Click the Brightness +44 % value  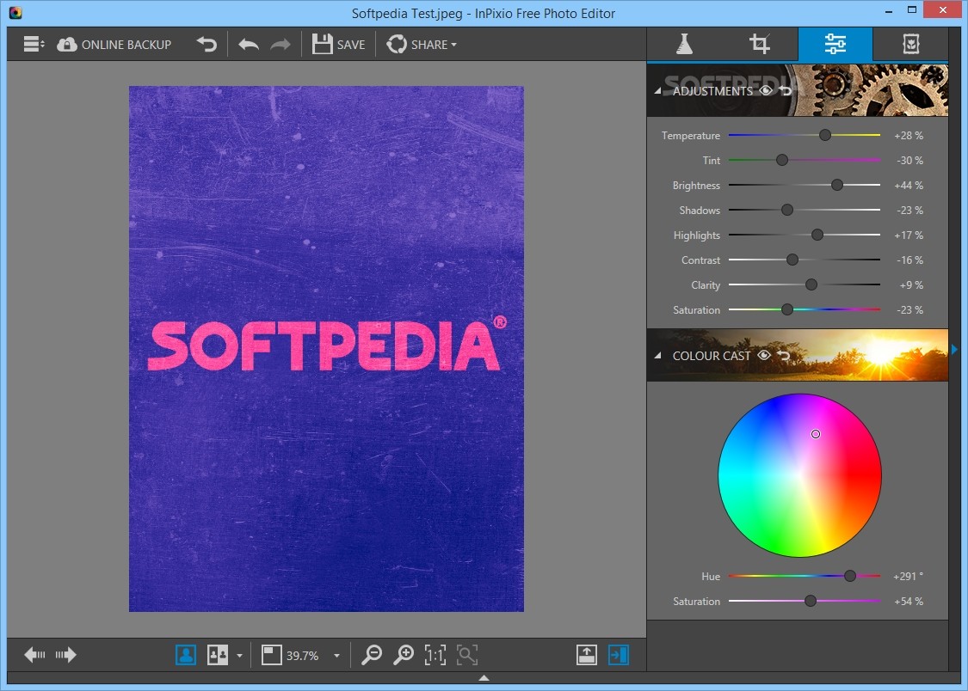908,186
